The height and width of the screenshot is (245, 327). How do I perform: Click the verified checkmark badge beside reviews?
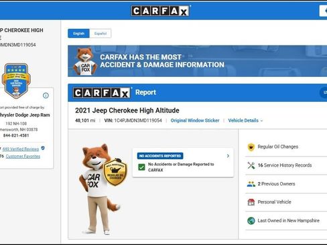click(x=43, y=148)
